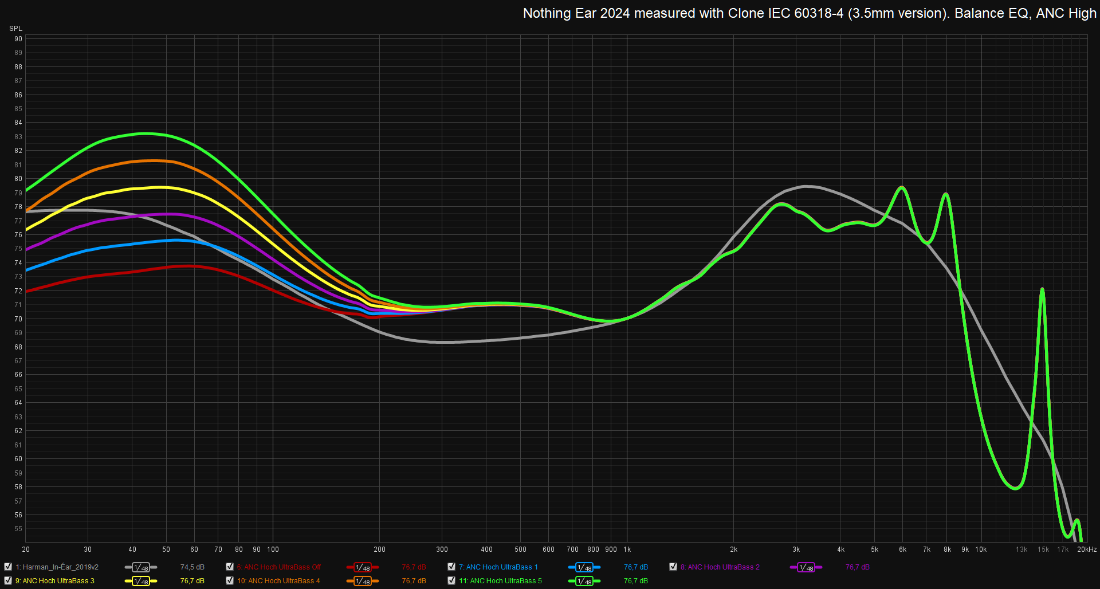Select the '8: ANC Hoch UltraBass 2' trace label
The width and height of the screenshot is (1100, 589).
coord(720,567)
